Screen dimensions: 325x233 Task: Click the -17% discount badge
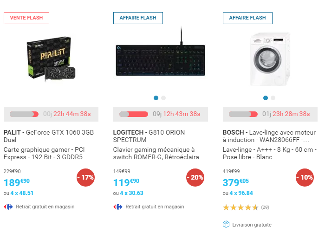click(86, 177)
